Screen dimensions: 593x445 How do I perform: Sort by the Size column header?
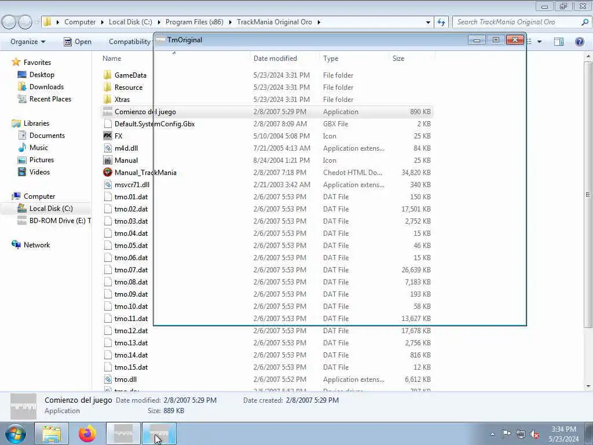(x=398, y=59)
